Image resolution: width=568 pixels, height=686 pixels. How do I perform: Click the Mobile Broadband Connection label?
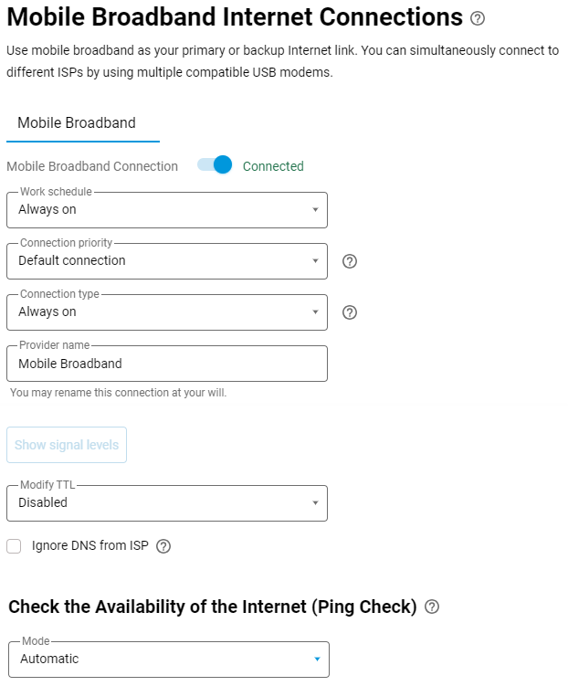92,166
